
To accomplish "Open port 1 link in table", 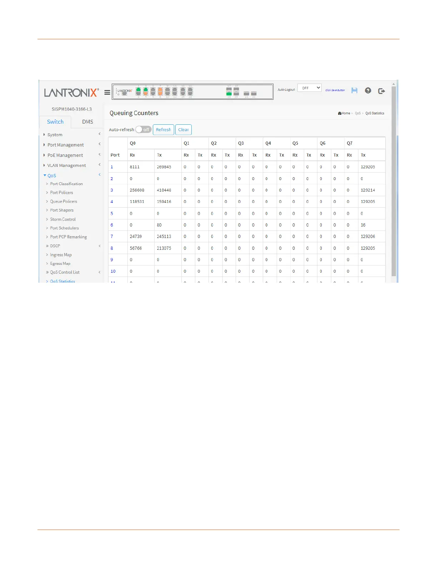I will click(x=112, y=167).
